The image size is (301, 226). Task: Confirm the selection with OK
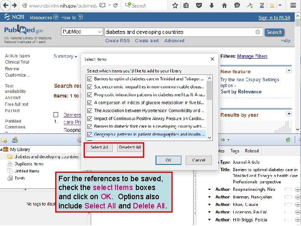tap(168, 160)
